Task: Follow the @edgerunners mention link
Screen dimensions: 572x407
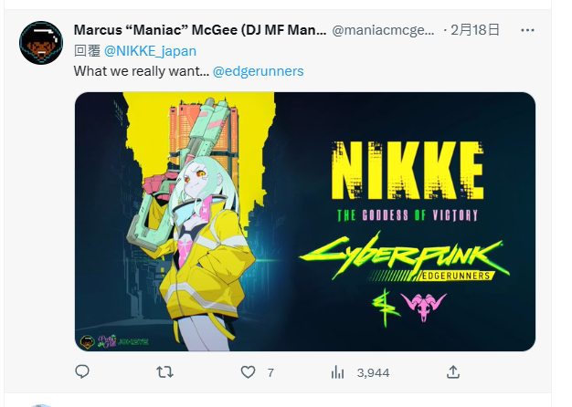Action: [x=259, y=70]
